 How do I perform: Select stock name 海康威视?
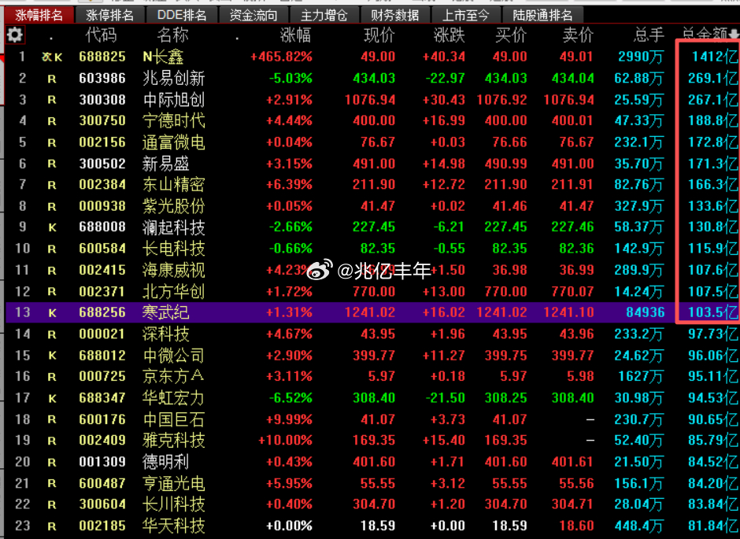(x=174, y=270)
